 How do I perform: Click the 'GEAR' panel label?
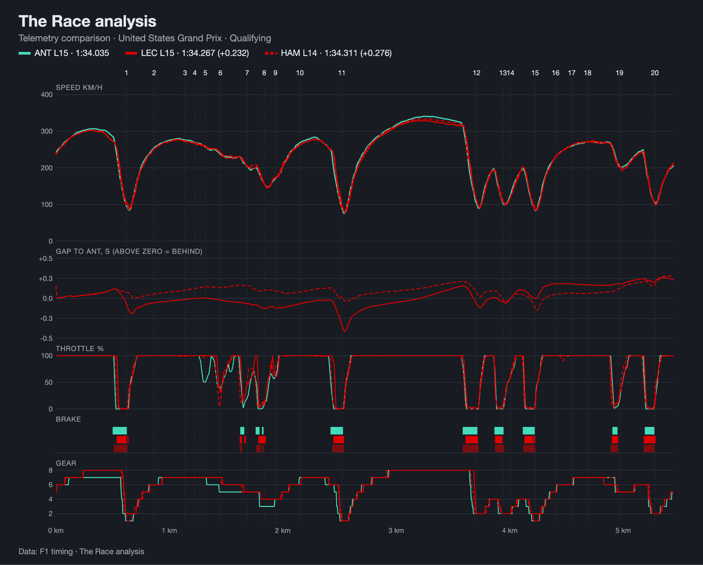tap(66, 463)
